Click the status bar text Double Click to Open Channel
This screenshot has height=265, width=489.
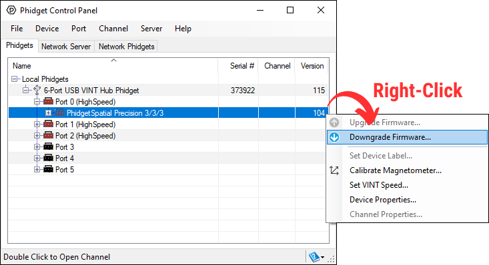57,257
